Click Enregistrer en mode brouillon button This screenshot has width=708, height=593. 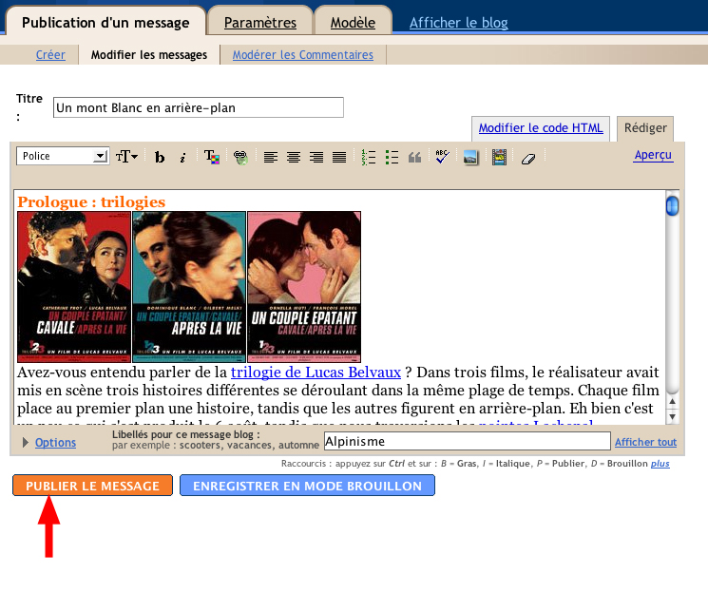tap(307, 486)
